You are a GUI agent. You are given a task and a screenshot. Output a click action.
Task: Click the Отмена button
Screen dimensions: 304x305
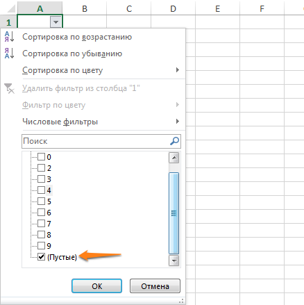(155, 286)
